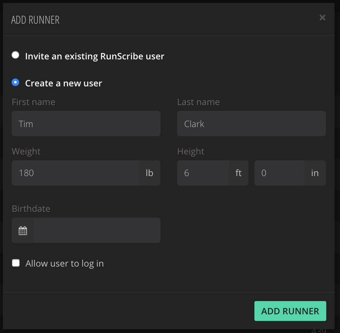Click the Weight label
340x333 pixels.
click(x=26, y=152)
